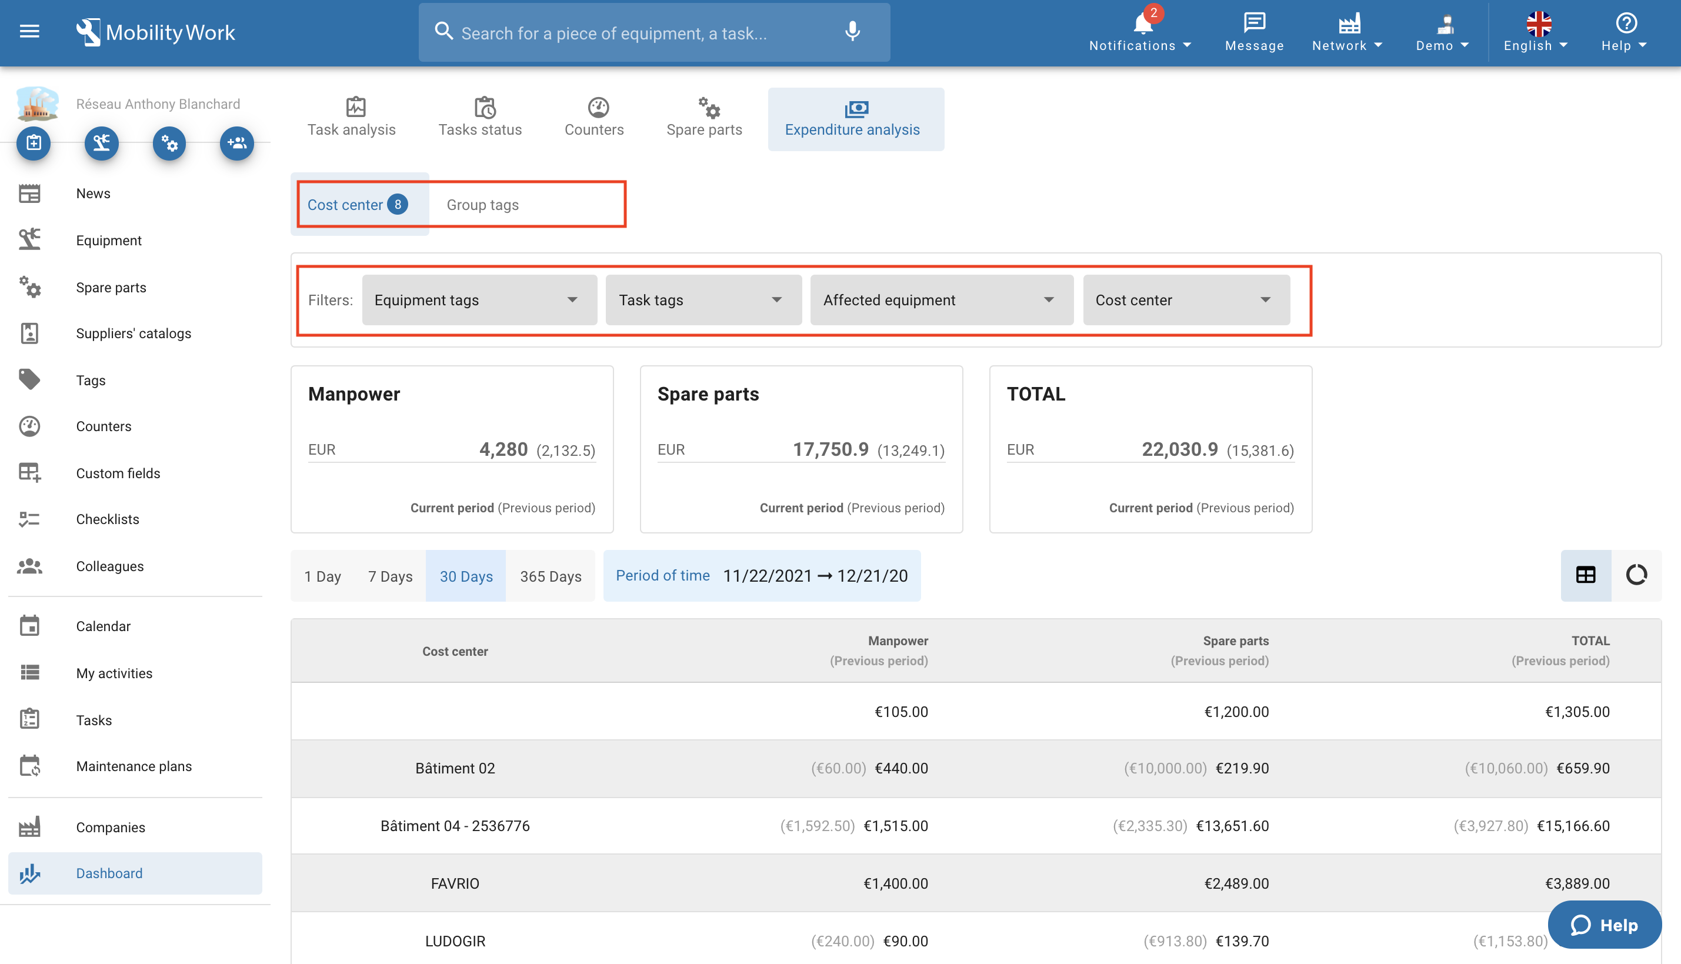
Task: Select the 7 Days period
Action: point(390,576)
